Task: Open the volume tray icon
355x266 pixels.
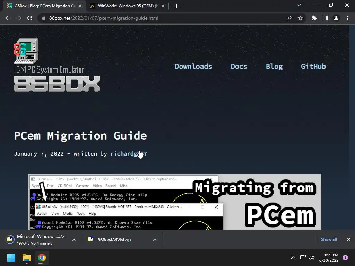Action: point(311,258)
